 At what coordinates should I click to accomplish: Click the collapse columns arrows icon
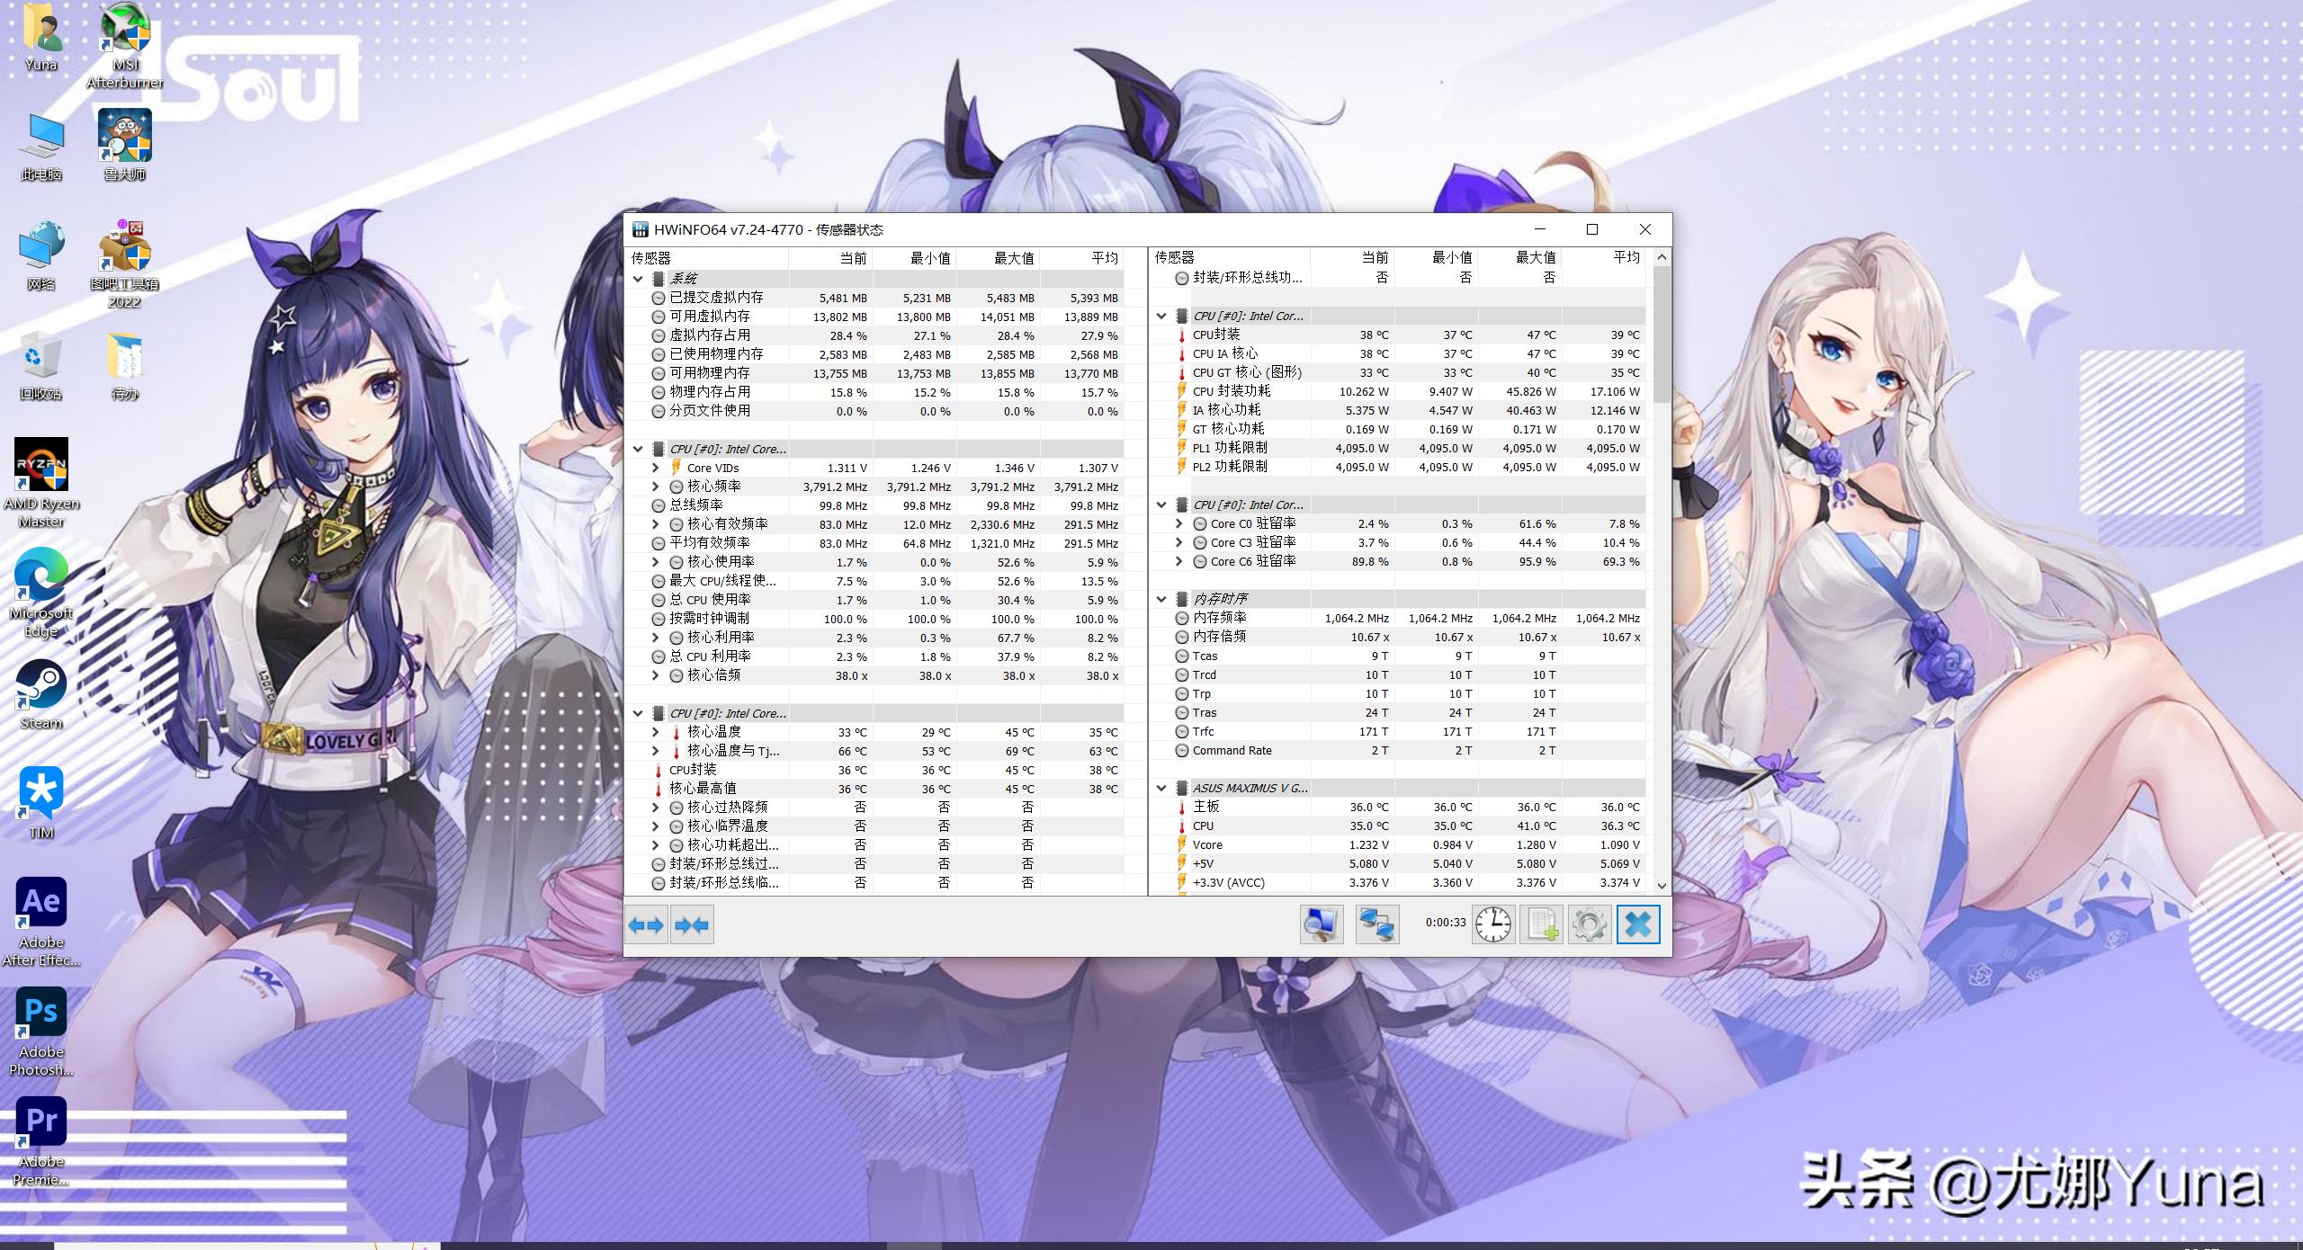(691, 925)
